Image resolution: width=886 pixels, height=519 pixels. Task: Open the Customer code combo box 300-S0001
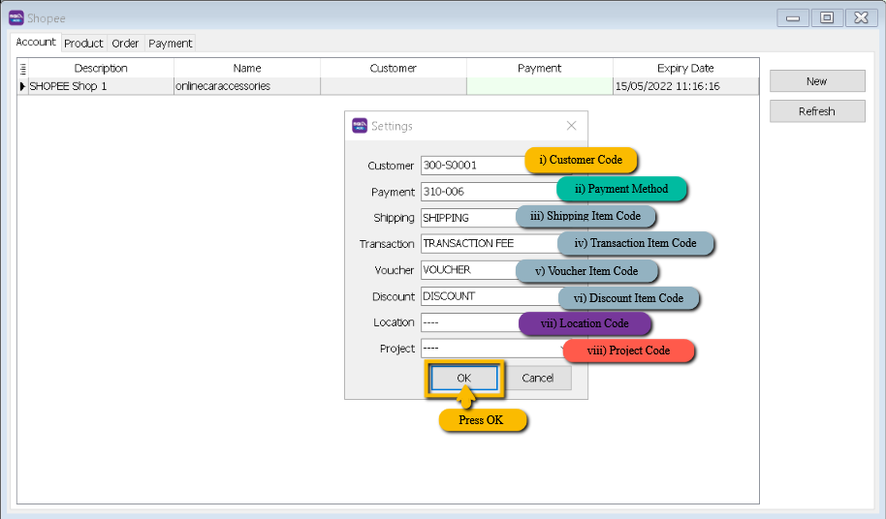pyautogui.click(x=472, y=166)
